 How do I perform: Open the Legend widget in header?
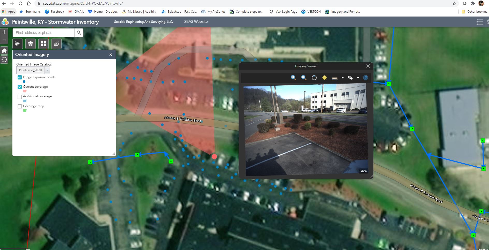[479, 22]
